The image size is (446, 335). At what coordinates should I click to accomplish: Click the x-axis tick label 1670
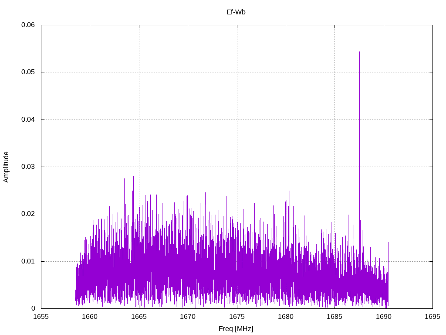tap(188, 317)
